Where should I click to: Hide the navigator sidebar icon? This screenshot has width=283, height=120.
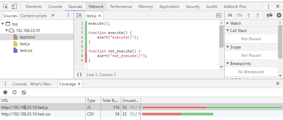pos(79,15)
